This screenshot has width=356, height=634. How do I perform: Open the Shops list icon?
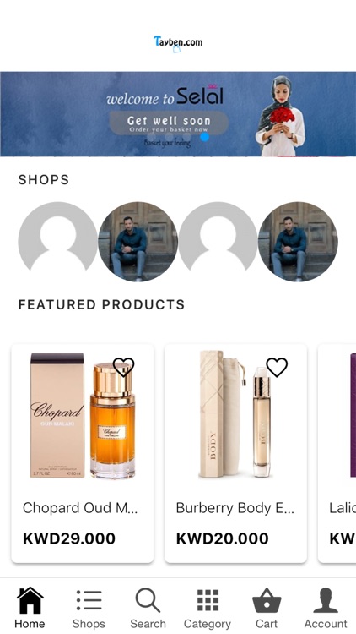coord(89,600)
